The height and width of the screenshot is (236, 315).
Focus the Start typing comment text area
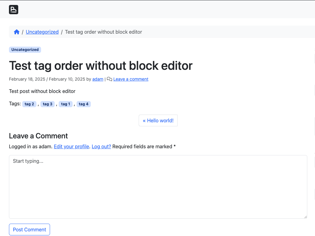pyautogui.click(x=158, y=187)
